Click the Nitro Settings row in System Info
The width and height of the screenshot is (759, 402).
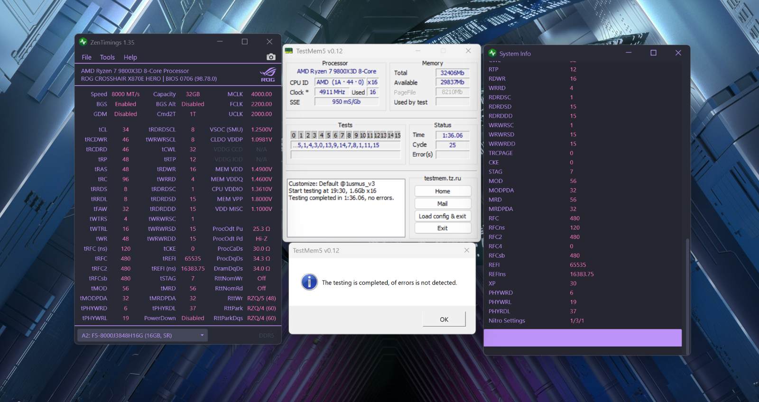[x=583, y=320]
